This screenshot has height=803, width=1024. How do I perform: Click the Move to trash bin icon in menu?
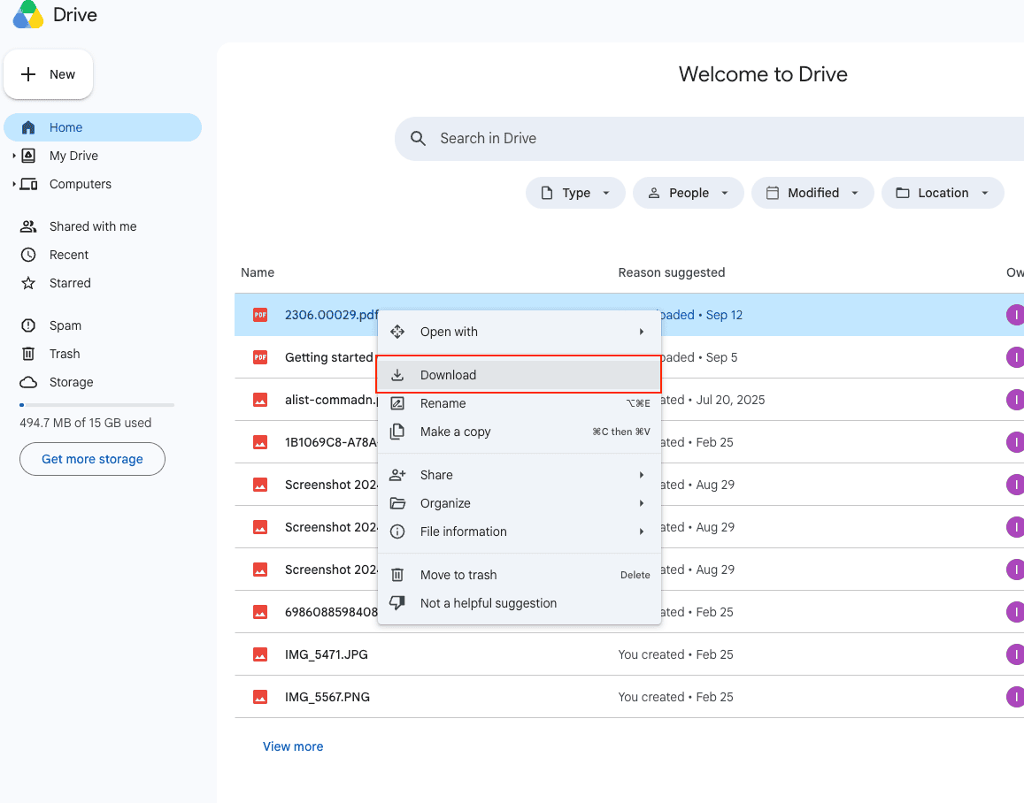(x=397, y=575)
